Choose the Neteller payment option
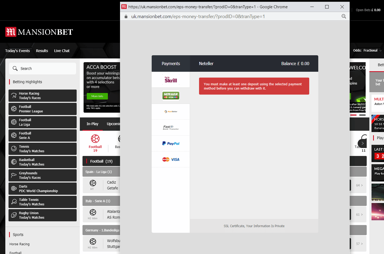The image size is (384, 254). tap(171, 96)
